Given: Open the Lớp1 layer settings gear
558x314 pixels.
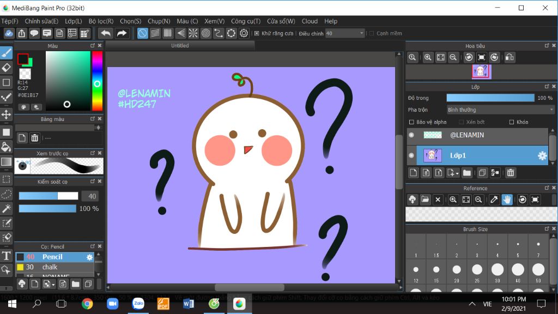Looking at the screenshot, I should pos(542,156).
